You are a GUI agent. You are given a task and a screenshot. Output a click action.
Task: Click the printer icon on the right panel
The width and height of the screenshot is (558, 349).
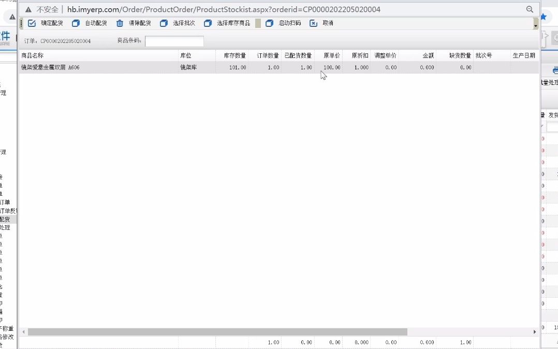point(556,69)
